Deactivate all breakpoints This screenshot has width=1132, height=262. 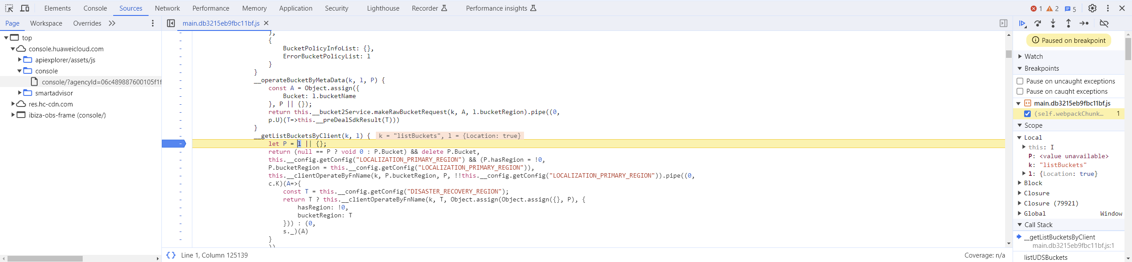(x=1104, y=23)
